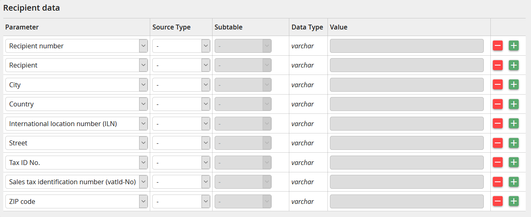Choose Source Type for Tax ID No.

coord(181,163)
